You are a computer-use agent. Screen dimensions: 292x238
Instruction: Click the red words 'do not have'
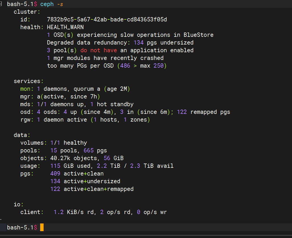click(x=99, y=50)
